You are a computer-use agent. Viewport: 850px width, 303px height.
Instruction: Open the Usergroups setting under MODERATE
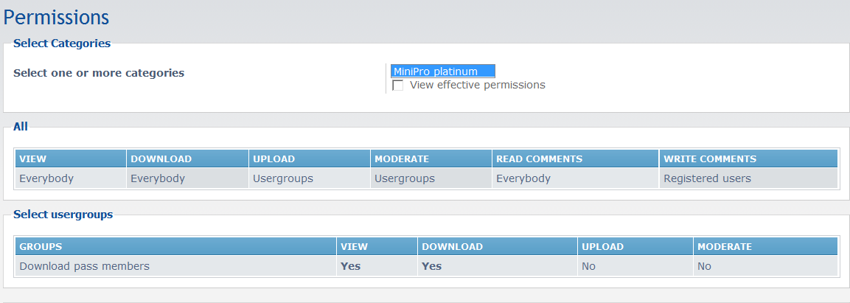404,178
